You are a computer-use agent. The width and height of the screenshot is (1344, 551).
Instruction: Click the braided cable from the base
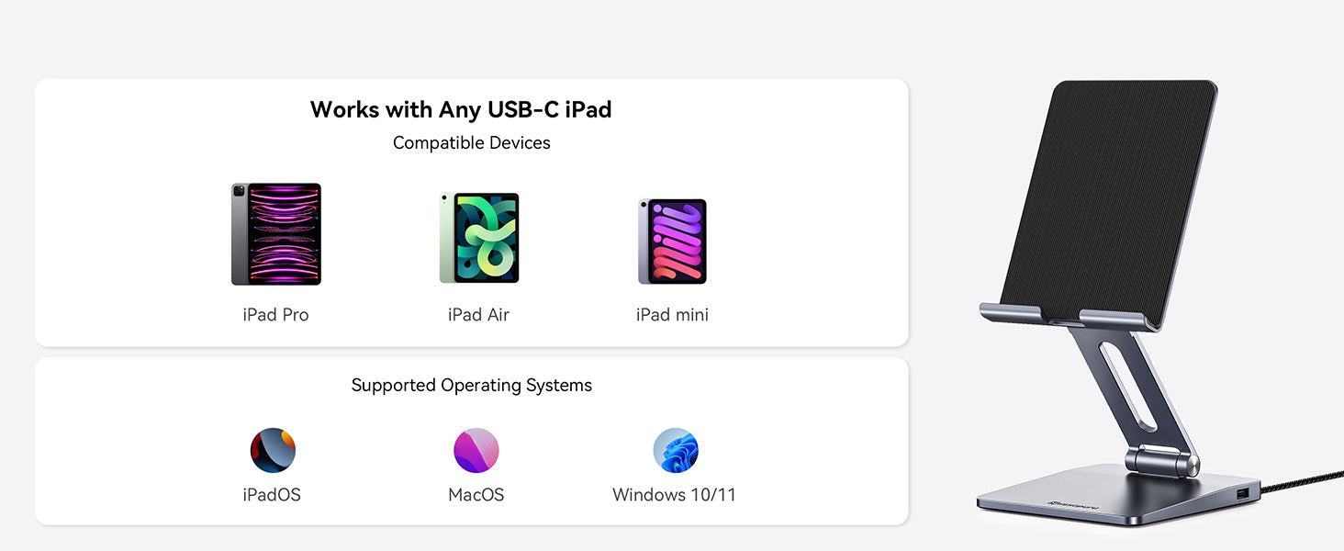tap(1302, 482)
